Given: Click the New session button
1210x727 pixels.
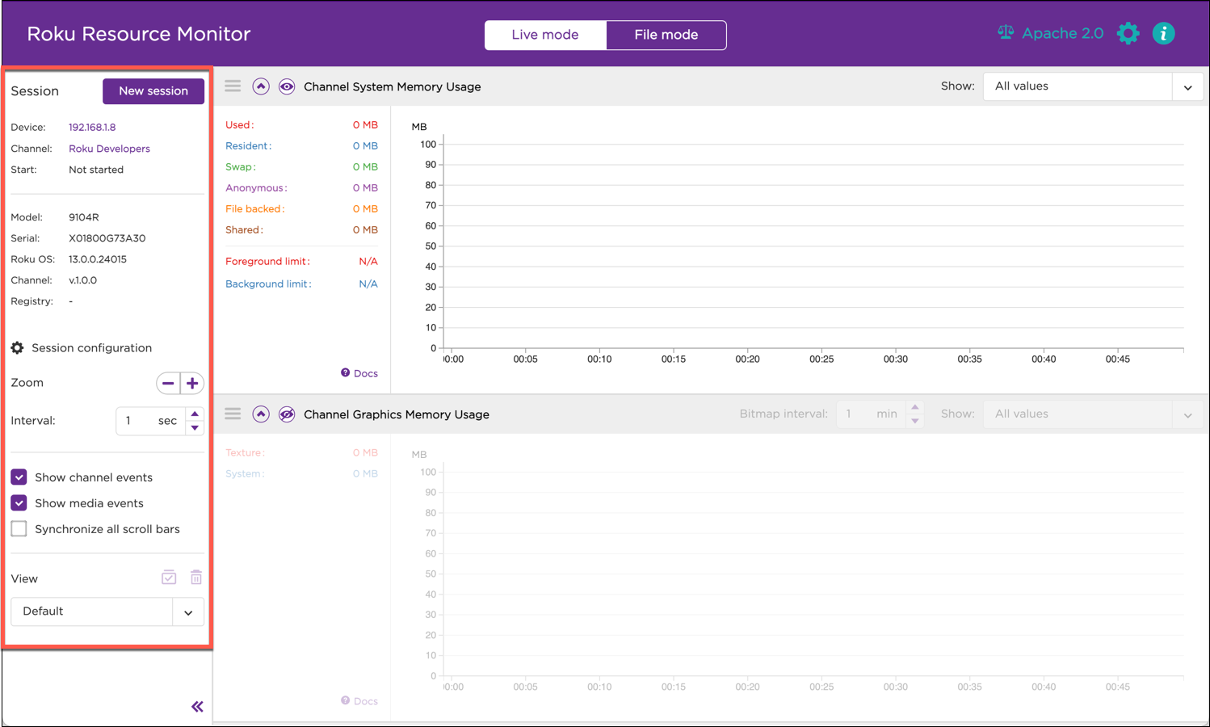Looking at the screenshot, I should pos(153,91).
